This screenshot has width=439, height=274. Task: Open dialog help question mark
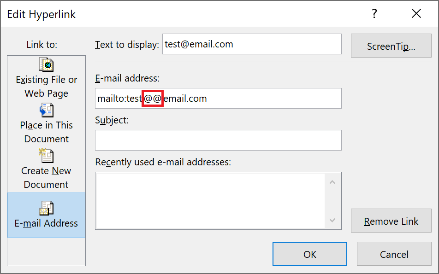pos(374,13)
